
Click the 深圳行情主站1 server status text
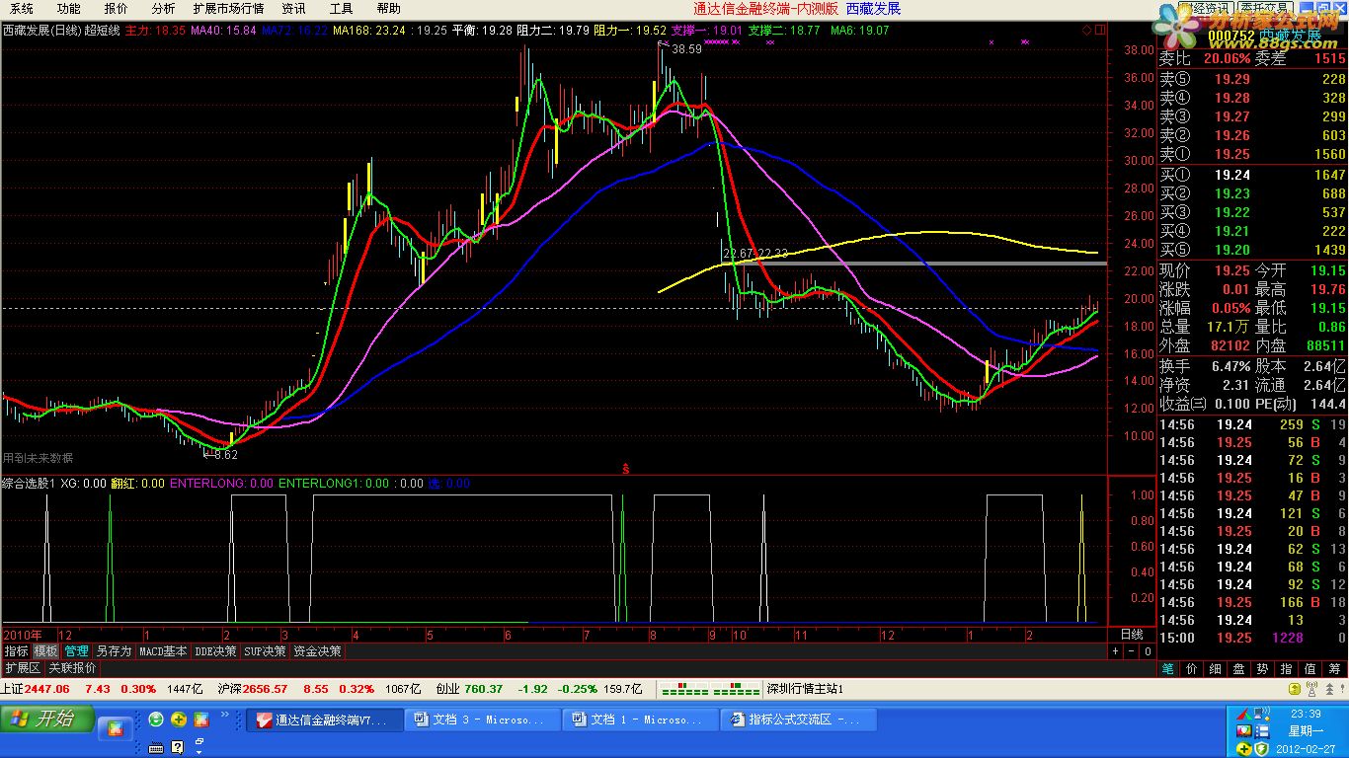[805, 689]
